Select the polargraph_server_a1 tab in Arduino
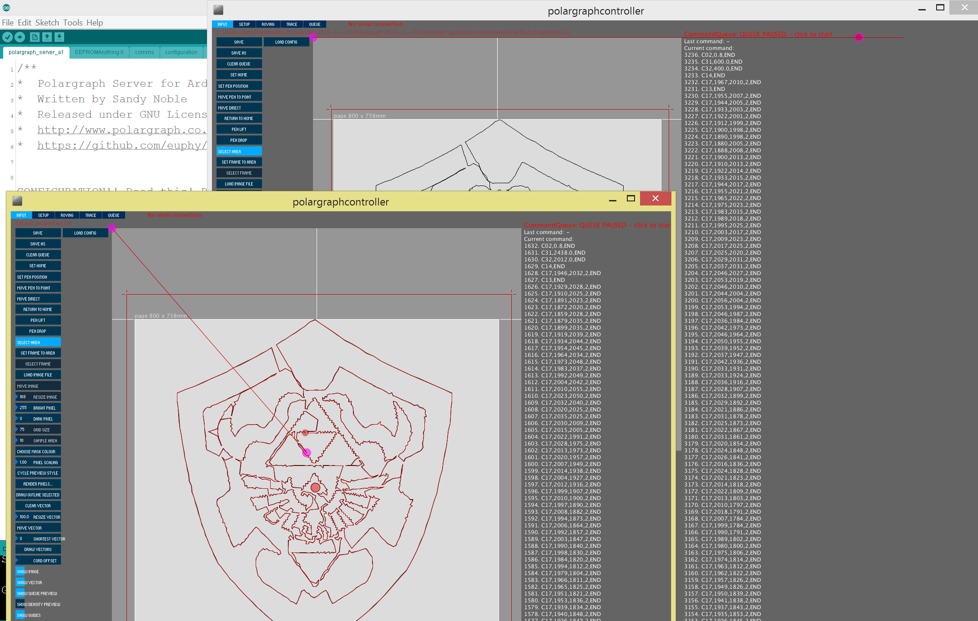The height and width of the screenshot is (621, 978). coord(36,52)
